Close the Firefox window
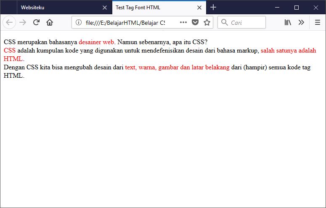Image resolution: width=326 pixels, height=208 pixels. pos(316,8)
